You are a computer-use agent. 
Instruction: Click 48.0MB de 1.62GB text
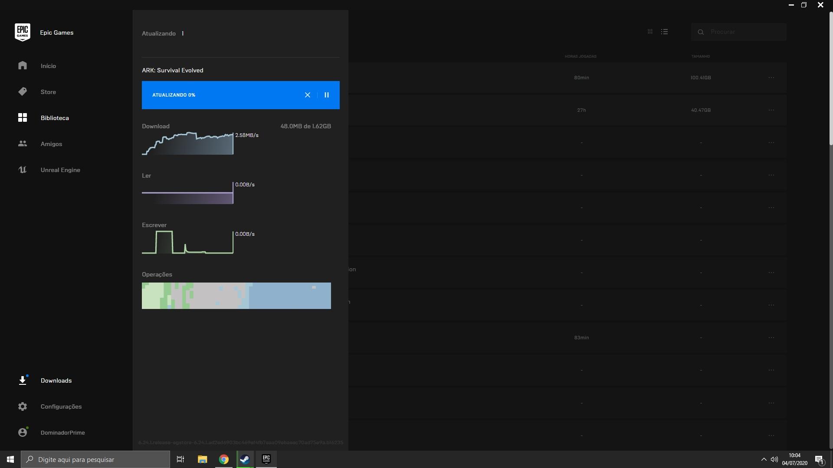click(x=305, y=126)
